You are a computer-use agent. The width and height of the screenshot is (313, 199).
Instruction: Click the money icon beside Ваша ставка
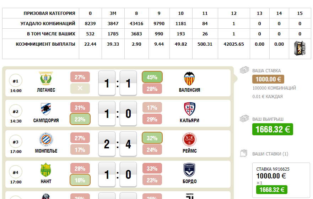pos(244,70)
